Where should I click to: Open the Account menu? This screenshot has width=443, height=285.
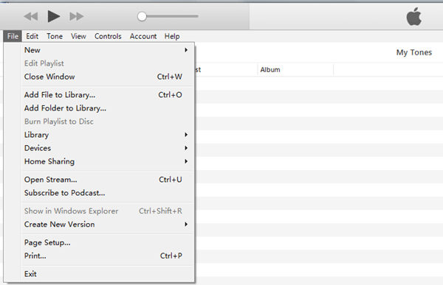143,36
